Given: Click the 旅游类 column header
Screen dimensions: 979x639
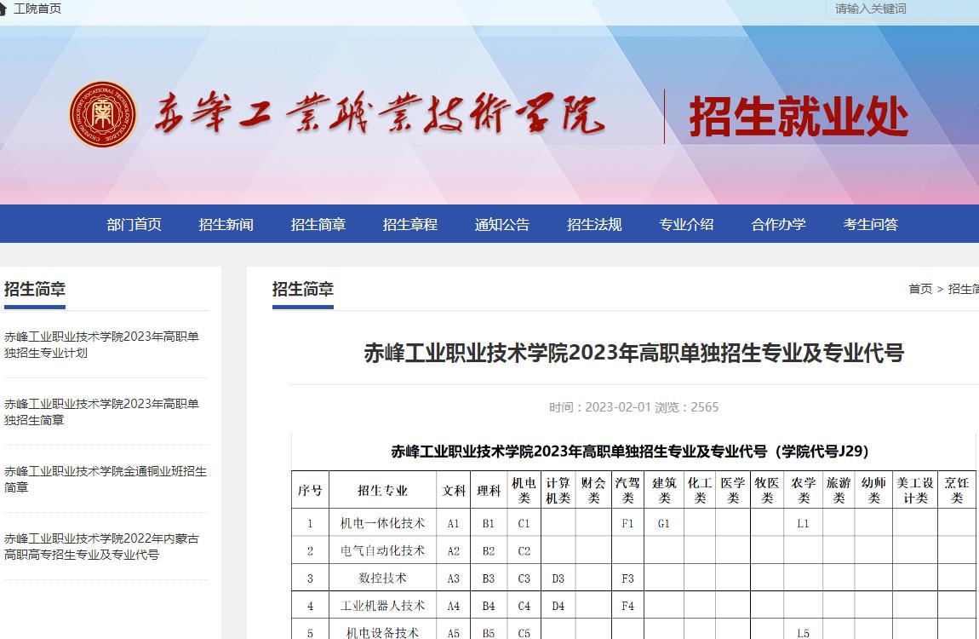Looking at the screenshot, I should click(x=839, y=491).
